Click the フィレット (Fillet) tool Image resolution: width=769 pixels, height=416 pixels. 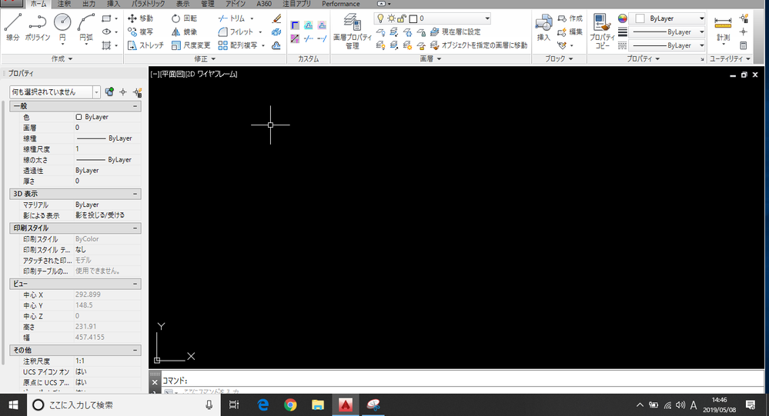point(236,32)
